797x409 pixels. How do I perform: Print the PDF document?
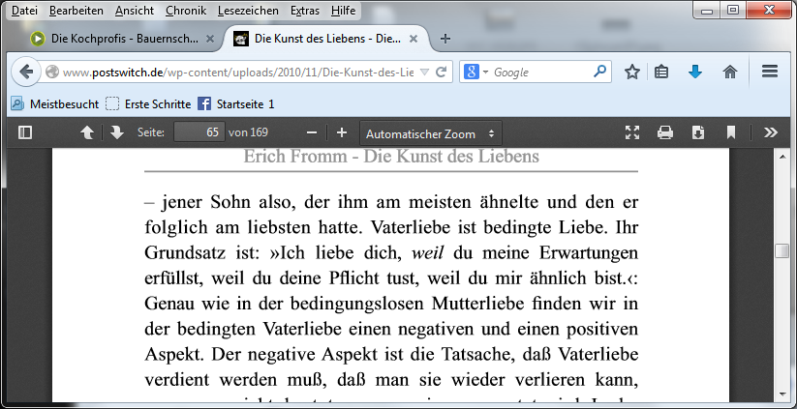tap(665, 132)
